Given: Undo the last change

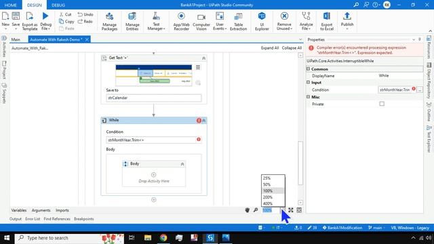Looking at the screenshot, I should pyautogui.click(x=85, y=14).
